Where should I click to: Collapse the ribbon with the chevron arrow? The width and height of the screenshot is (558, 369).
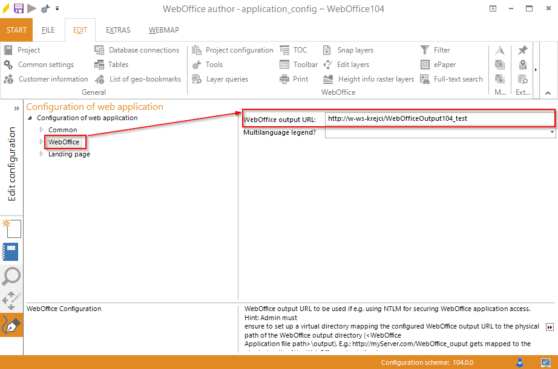(548, 93)
